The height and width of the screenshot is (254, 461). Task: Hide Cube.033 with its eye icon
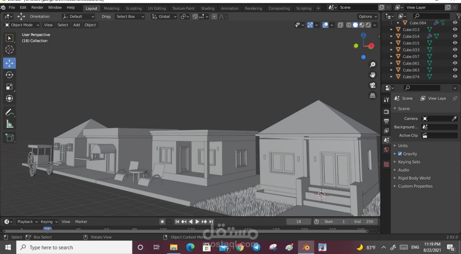[455, 50]
